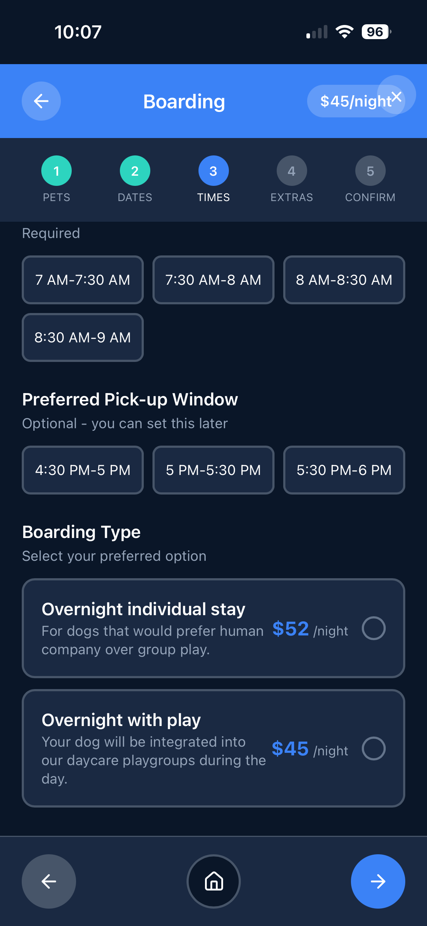
Task: Select the Overnight with play radio button
Action: point(373,748)
